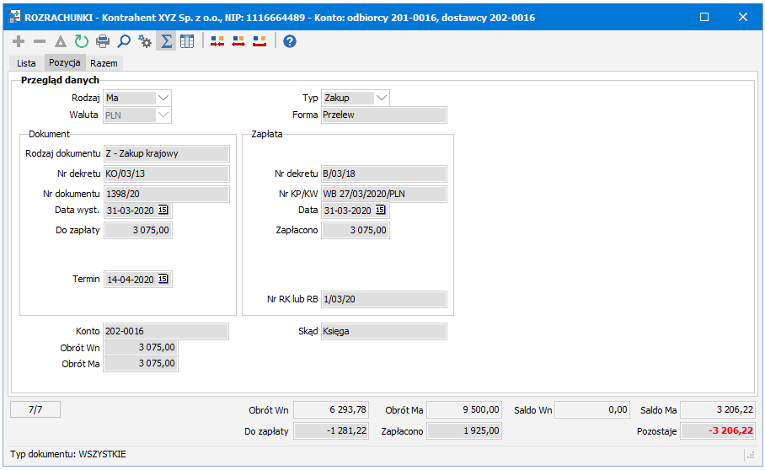Open the calendar for payment Data

(381, 210)
